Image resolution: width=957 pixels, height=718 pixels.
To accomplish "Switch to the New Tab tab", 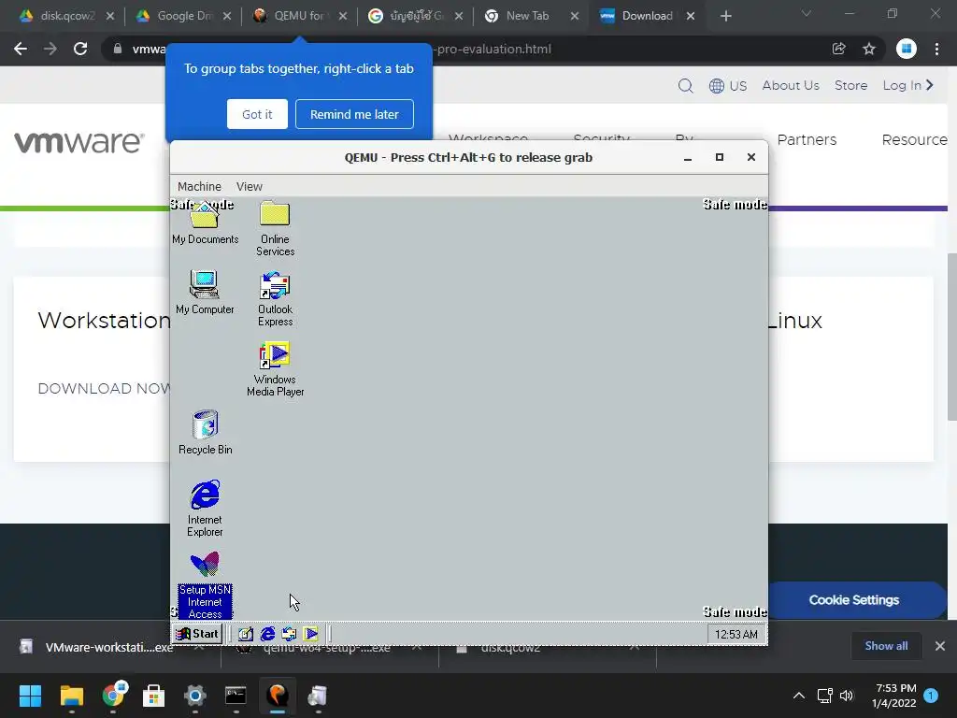I will (x=531, y=16).
